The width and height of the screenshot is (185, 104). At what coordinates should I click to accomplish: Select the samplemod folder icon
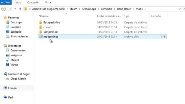pos(40,32)
